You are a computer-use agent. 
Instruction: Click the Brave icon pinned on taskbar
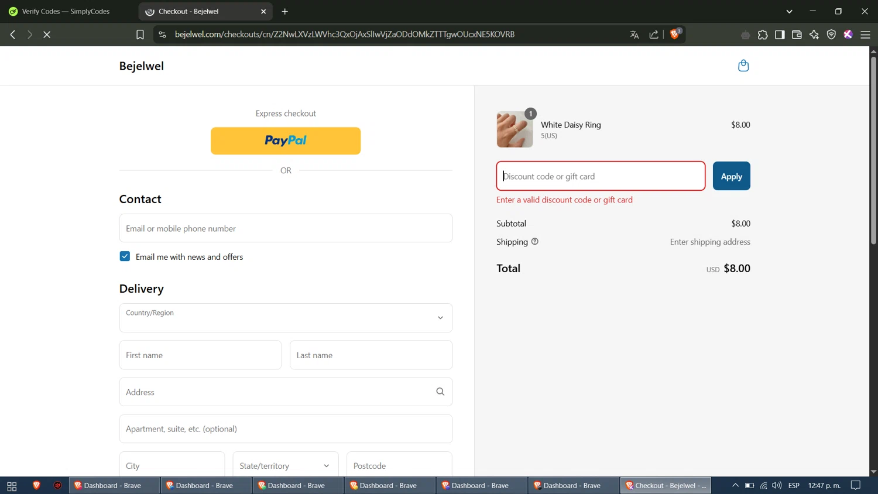tap(36, 485)
